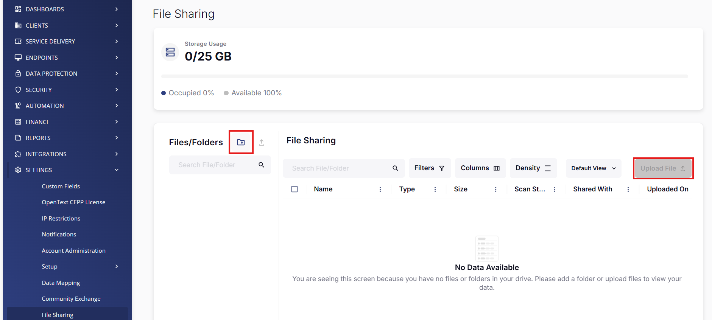Viewport: 712px width, 320px height.
Task: Click the Dashboards grid icon
Action: pos(18,9)
